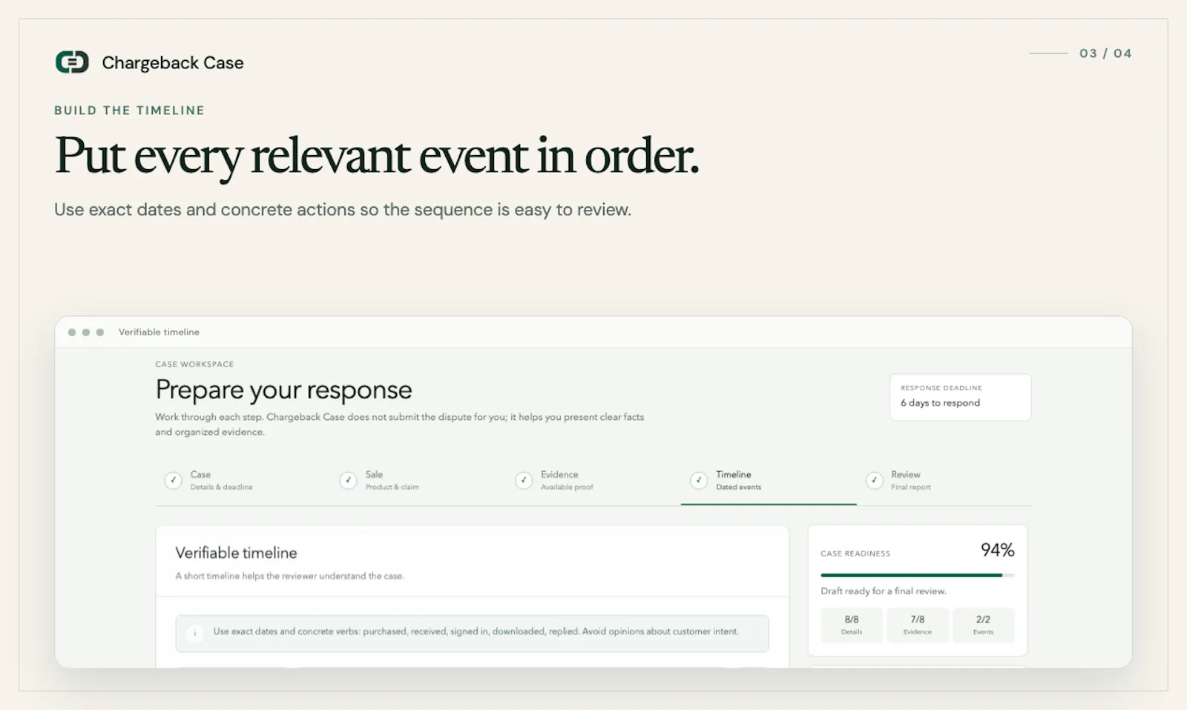Screen dimensions: 1187x710
Task: Click the Sale step checkmark icon
Action: tap(348, 480)
